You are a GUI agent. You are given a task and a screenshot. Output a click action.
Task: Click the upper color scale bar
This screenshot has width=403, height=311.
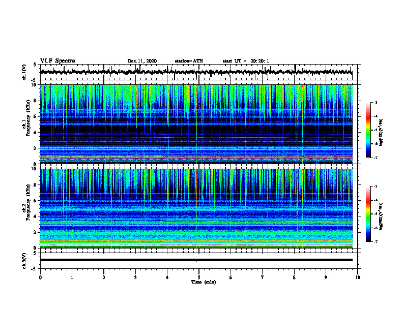pyautogui.click(x=368, y=130)
